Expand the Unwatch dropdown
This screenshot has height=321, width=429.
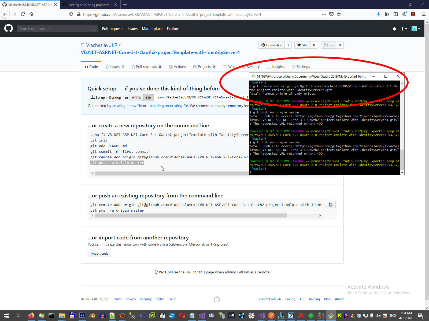click(x=272, y=45)
